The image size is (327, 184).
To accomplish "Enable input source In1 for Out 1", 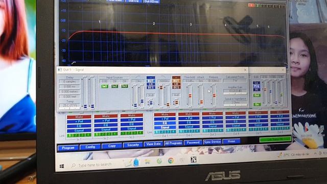I will tap(105, 86).
